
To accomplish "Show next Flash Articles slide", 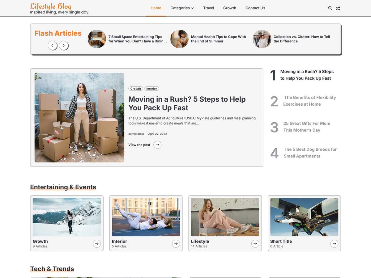I will coord(63,45).
